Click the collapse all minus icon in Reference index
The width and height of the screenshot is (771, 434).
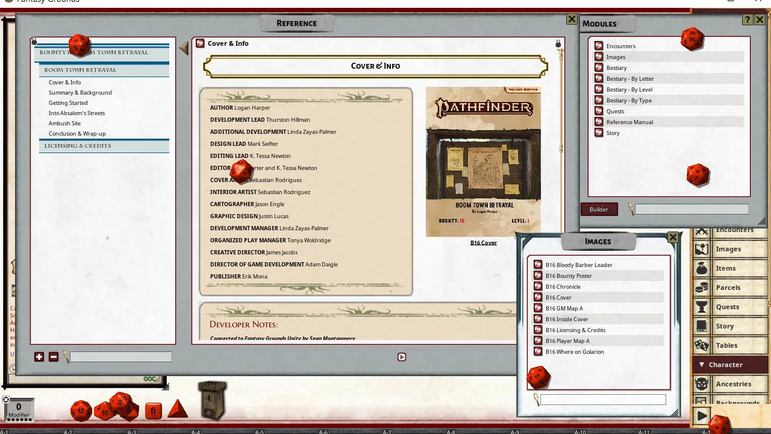(x=54, y=357)
